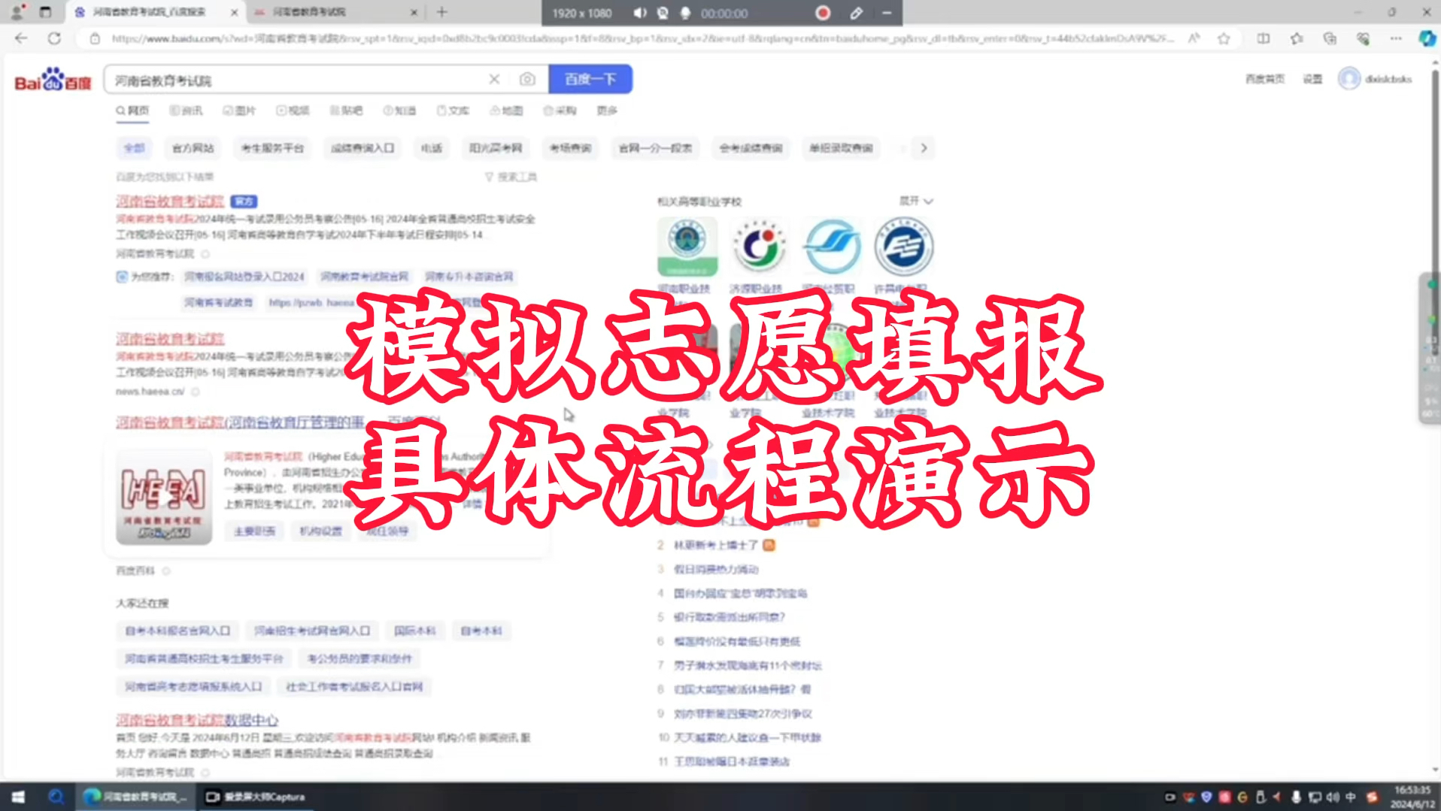Click the address bar URL
Image resolution: width=1441 pixels, height=811 pixels.
pyautogui.click(x=642, y=38)
